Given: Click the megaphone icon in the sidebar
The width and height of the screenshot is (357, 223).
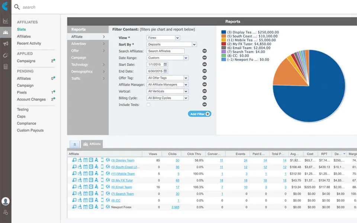Looking at the screenshot, I should tap(5, 44).
